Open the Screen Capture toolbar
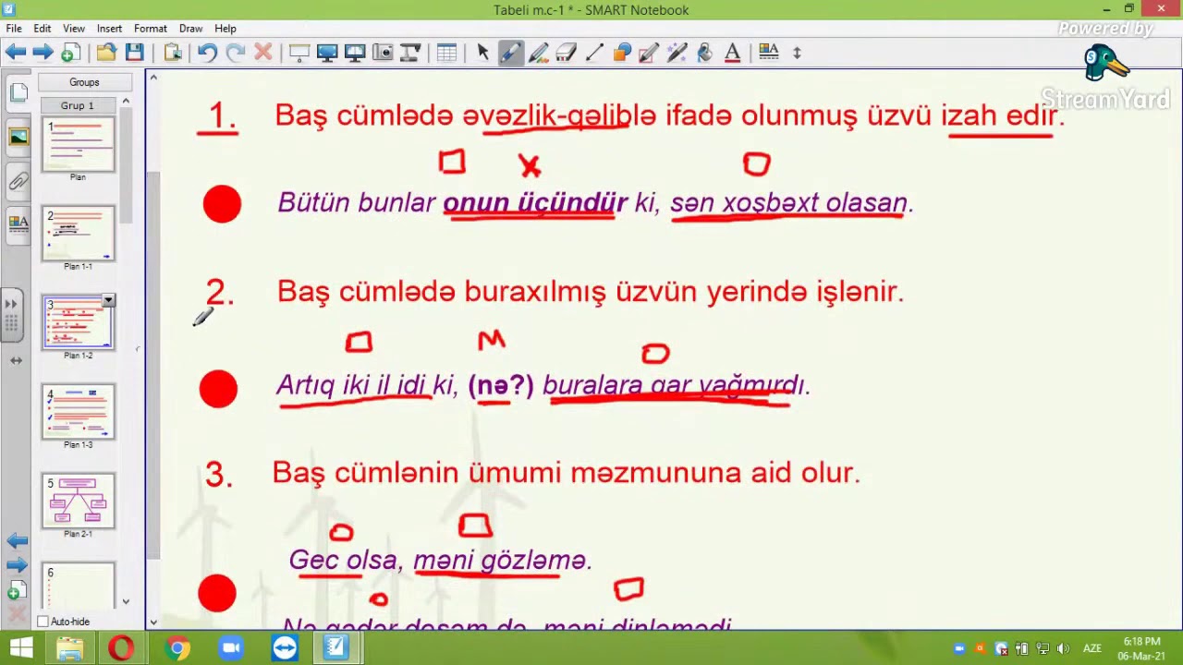Viewport: 1183px width, 665px height. [382, 53]
